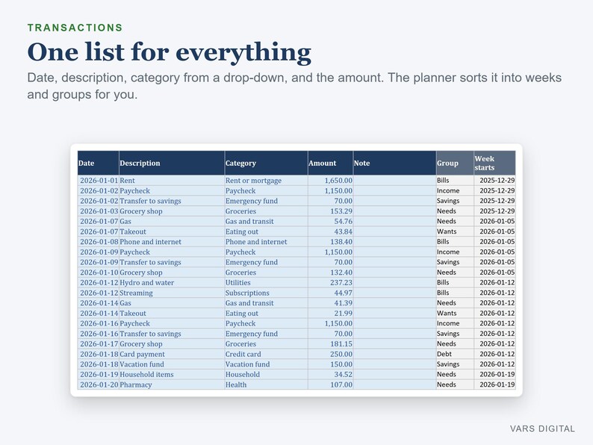Viewport: 593px width, 445px height.
Task: Click the Health category cell
Action: (266, 385)
